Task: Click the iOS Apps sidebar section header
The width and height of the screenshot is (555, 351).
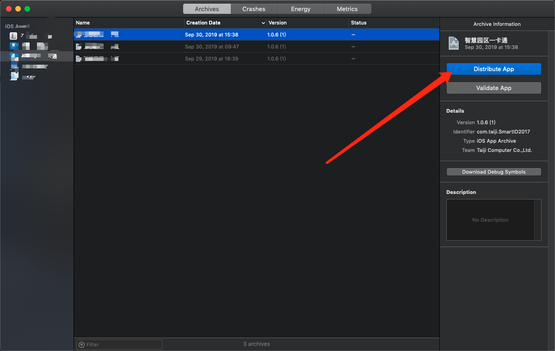Action: (x=17, y=26)
